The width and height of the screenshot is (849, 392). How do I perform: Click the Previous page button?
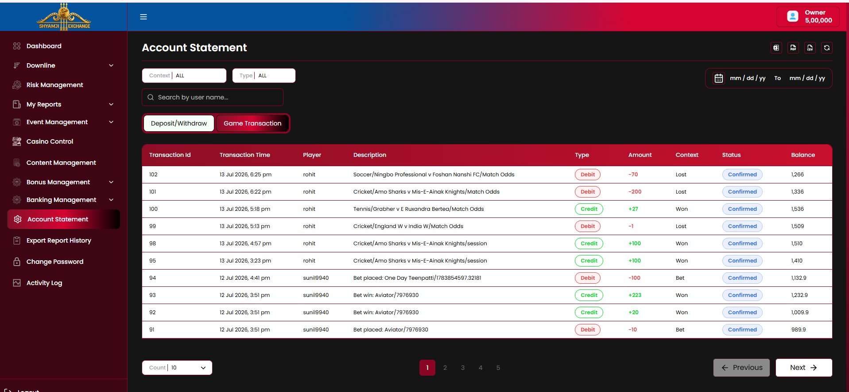pyautogui.click(x=741, y=368)
